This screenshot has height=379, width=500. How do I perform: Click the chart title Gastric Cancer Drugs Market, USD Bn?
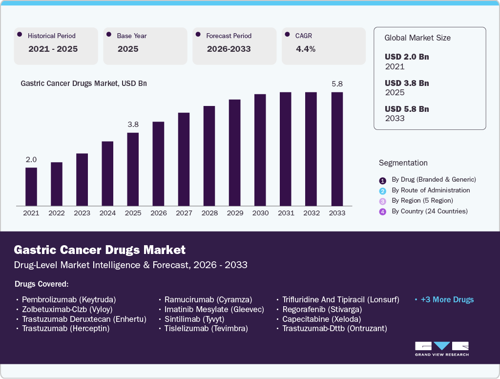(x=83, y=84)
